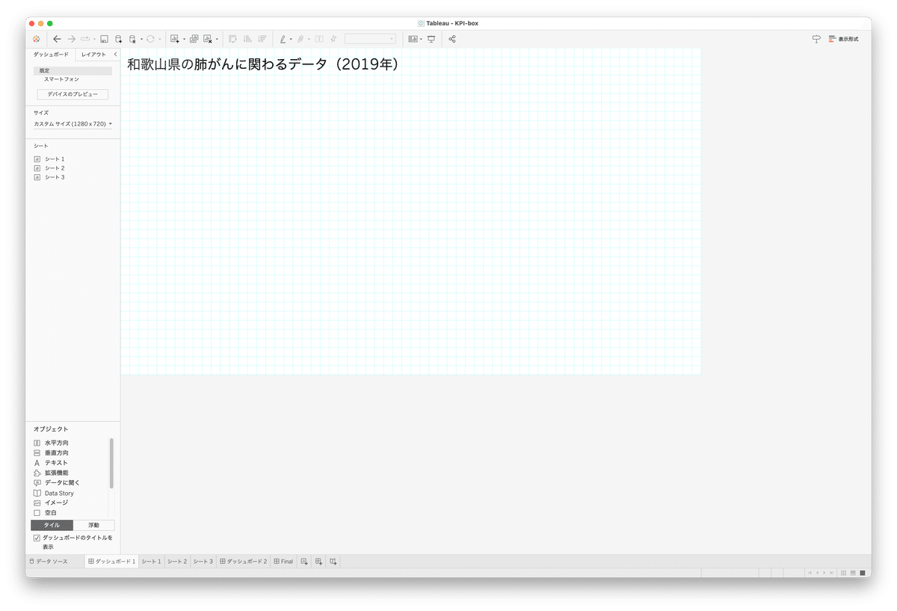Select the スマートフォン device layout
The width and height of the screenshot is (897, 611).
point(61,79)
